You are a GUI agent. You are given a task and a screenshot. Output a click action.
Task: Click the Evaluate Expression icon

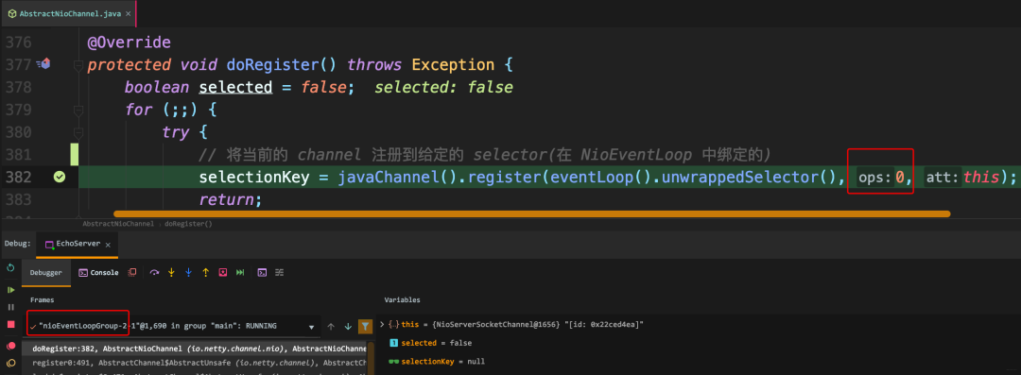pos(262,273)
